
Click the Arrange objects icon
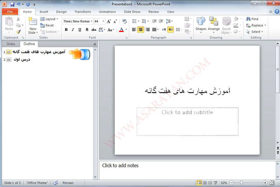click(x=214, y=22)
